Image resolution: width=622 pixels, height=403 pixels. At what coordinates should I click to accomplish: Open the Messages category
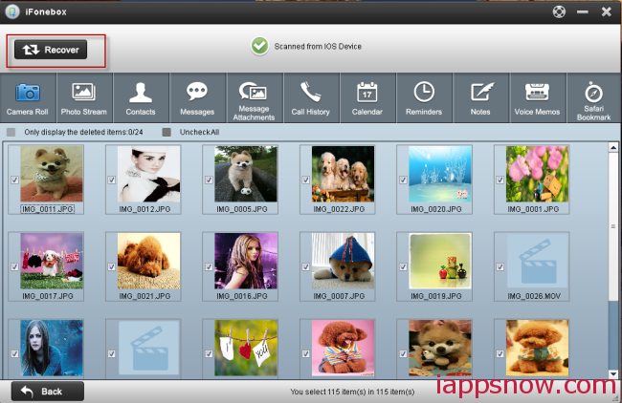click(x=197, y=98)
